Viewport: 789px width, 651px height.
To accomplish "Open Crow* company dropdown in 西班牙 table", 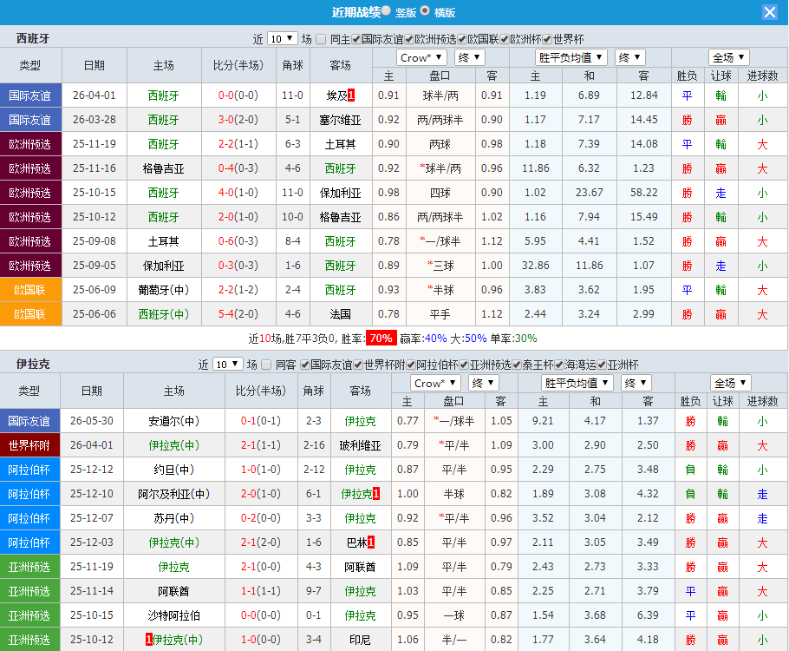I will click(x=421, y=57).
